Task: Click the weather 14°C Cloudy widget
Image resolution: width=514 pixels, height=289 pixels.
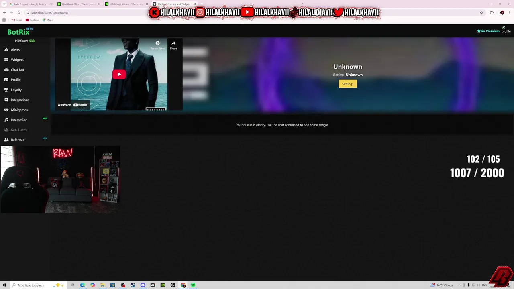Action: [x=442, y=285]
